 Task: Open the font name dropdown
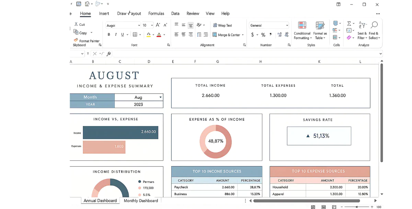pos(139,25)
